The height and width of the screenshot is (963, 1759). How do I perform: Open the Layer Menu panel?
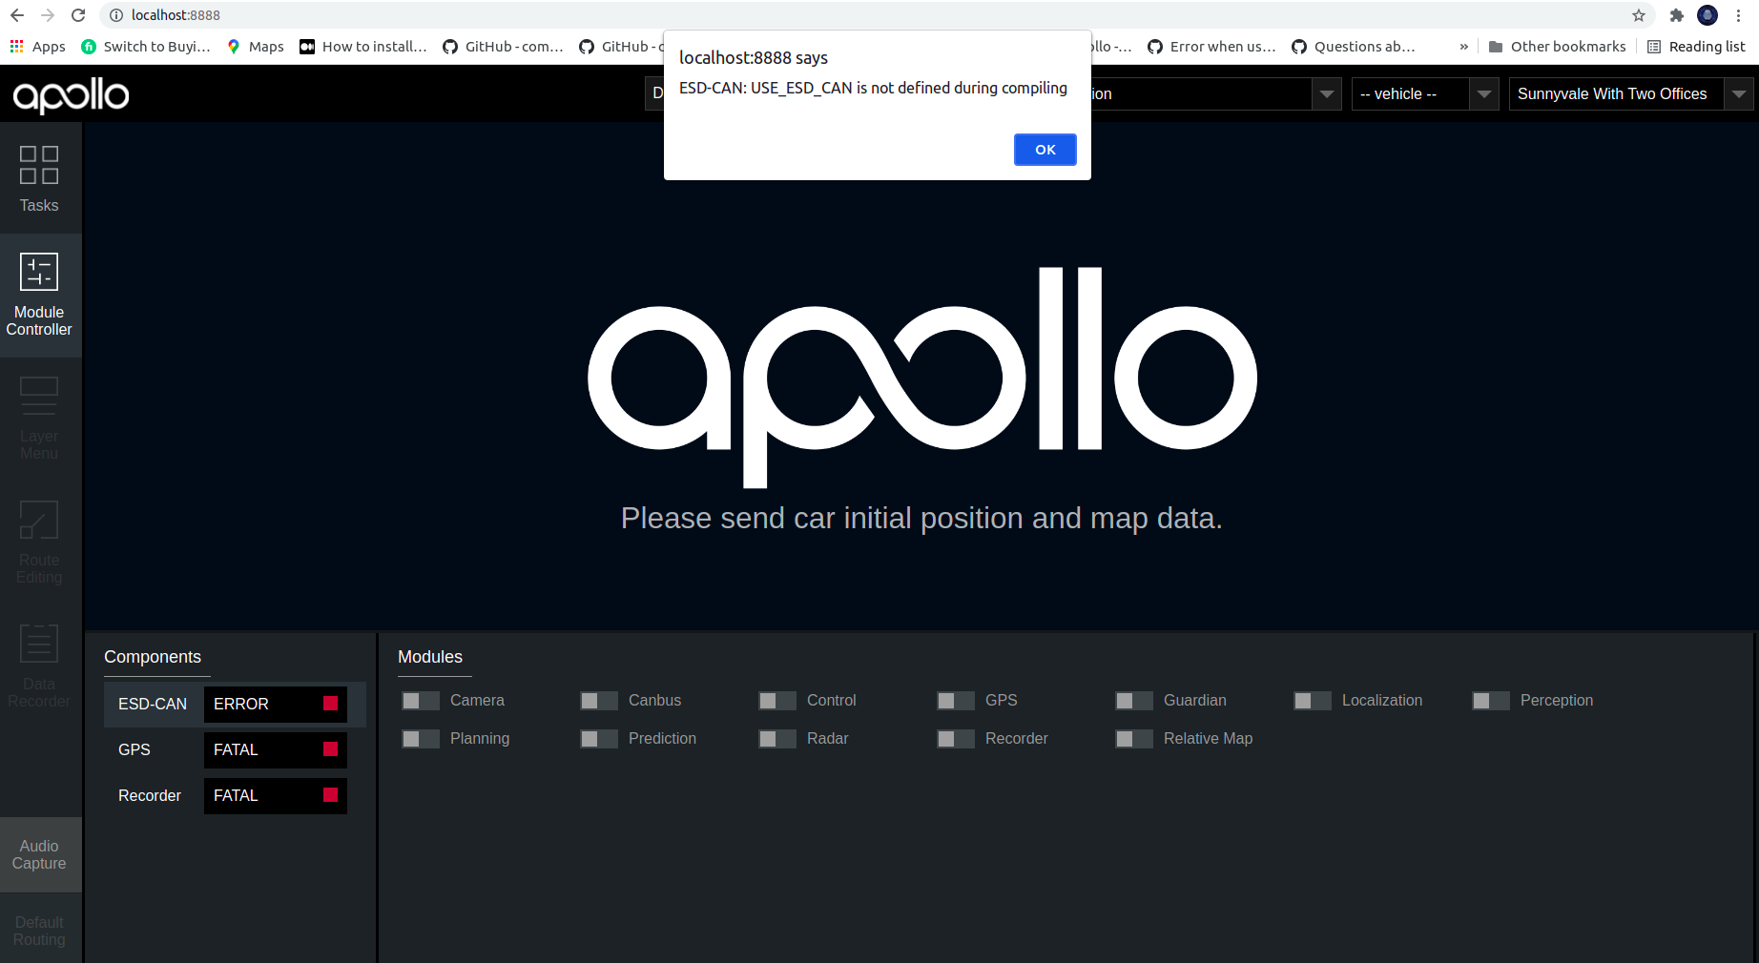tap(39, 416)
